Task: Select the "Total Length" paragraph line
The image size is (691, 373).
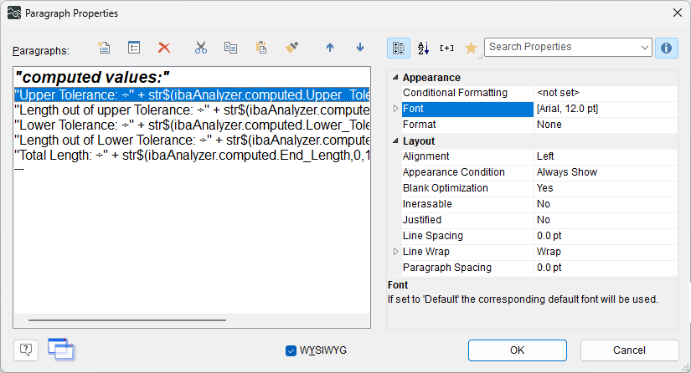Action: click(192, 156)
